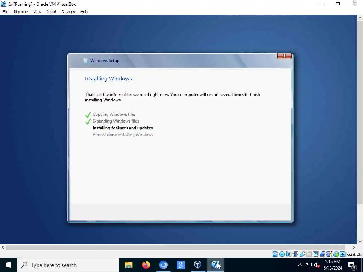
Task: Close the Windows Setup dialog
Action: tap(284, 56)
